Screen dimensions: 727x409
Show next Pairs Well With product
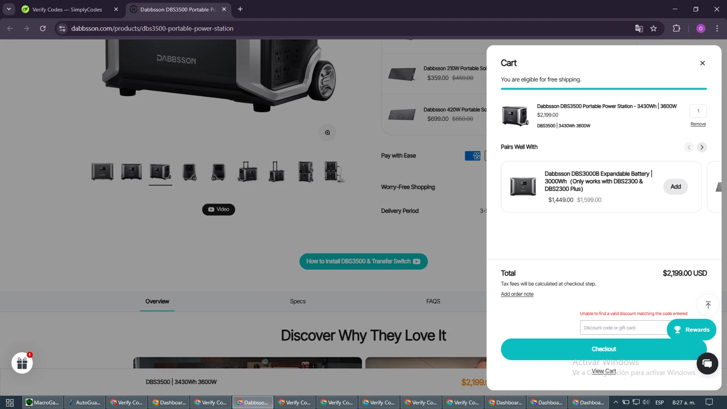click(702, 147)
